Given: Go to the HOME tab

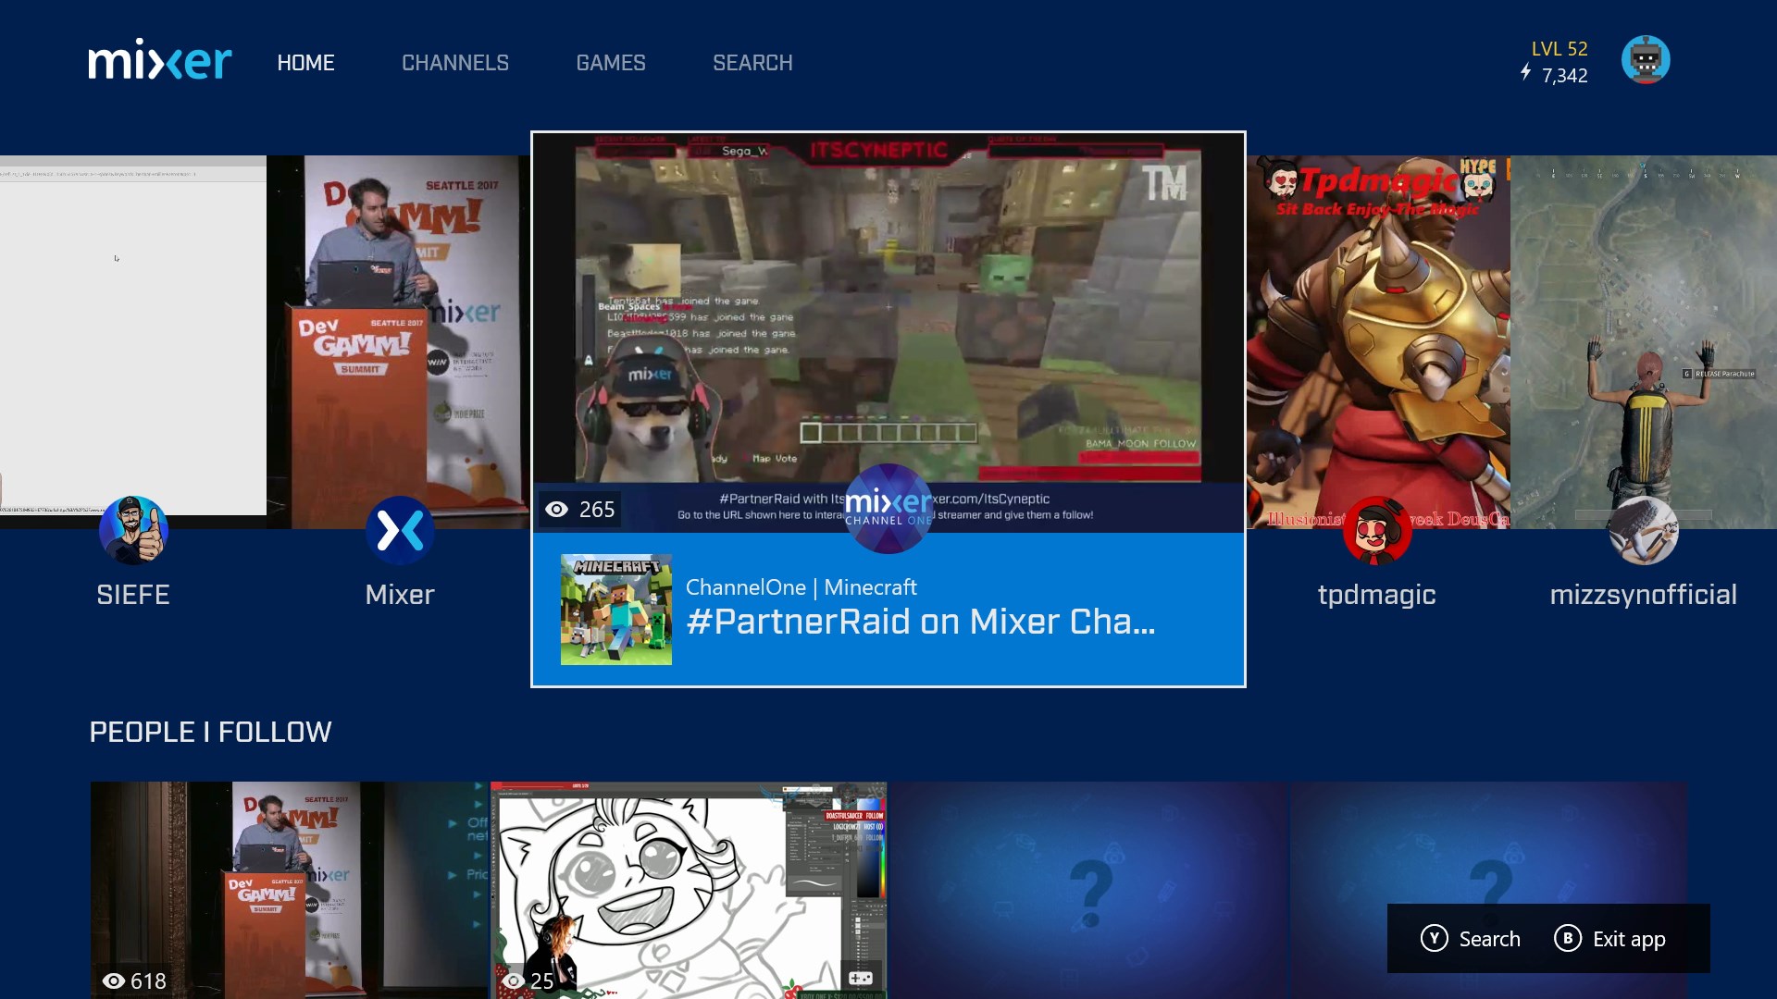Looking at the screenshot, I should tap(305, 63).
